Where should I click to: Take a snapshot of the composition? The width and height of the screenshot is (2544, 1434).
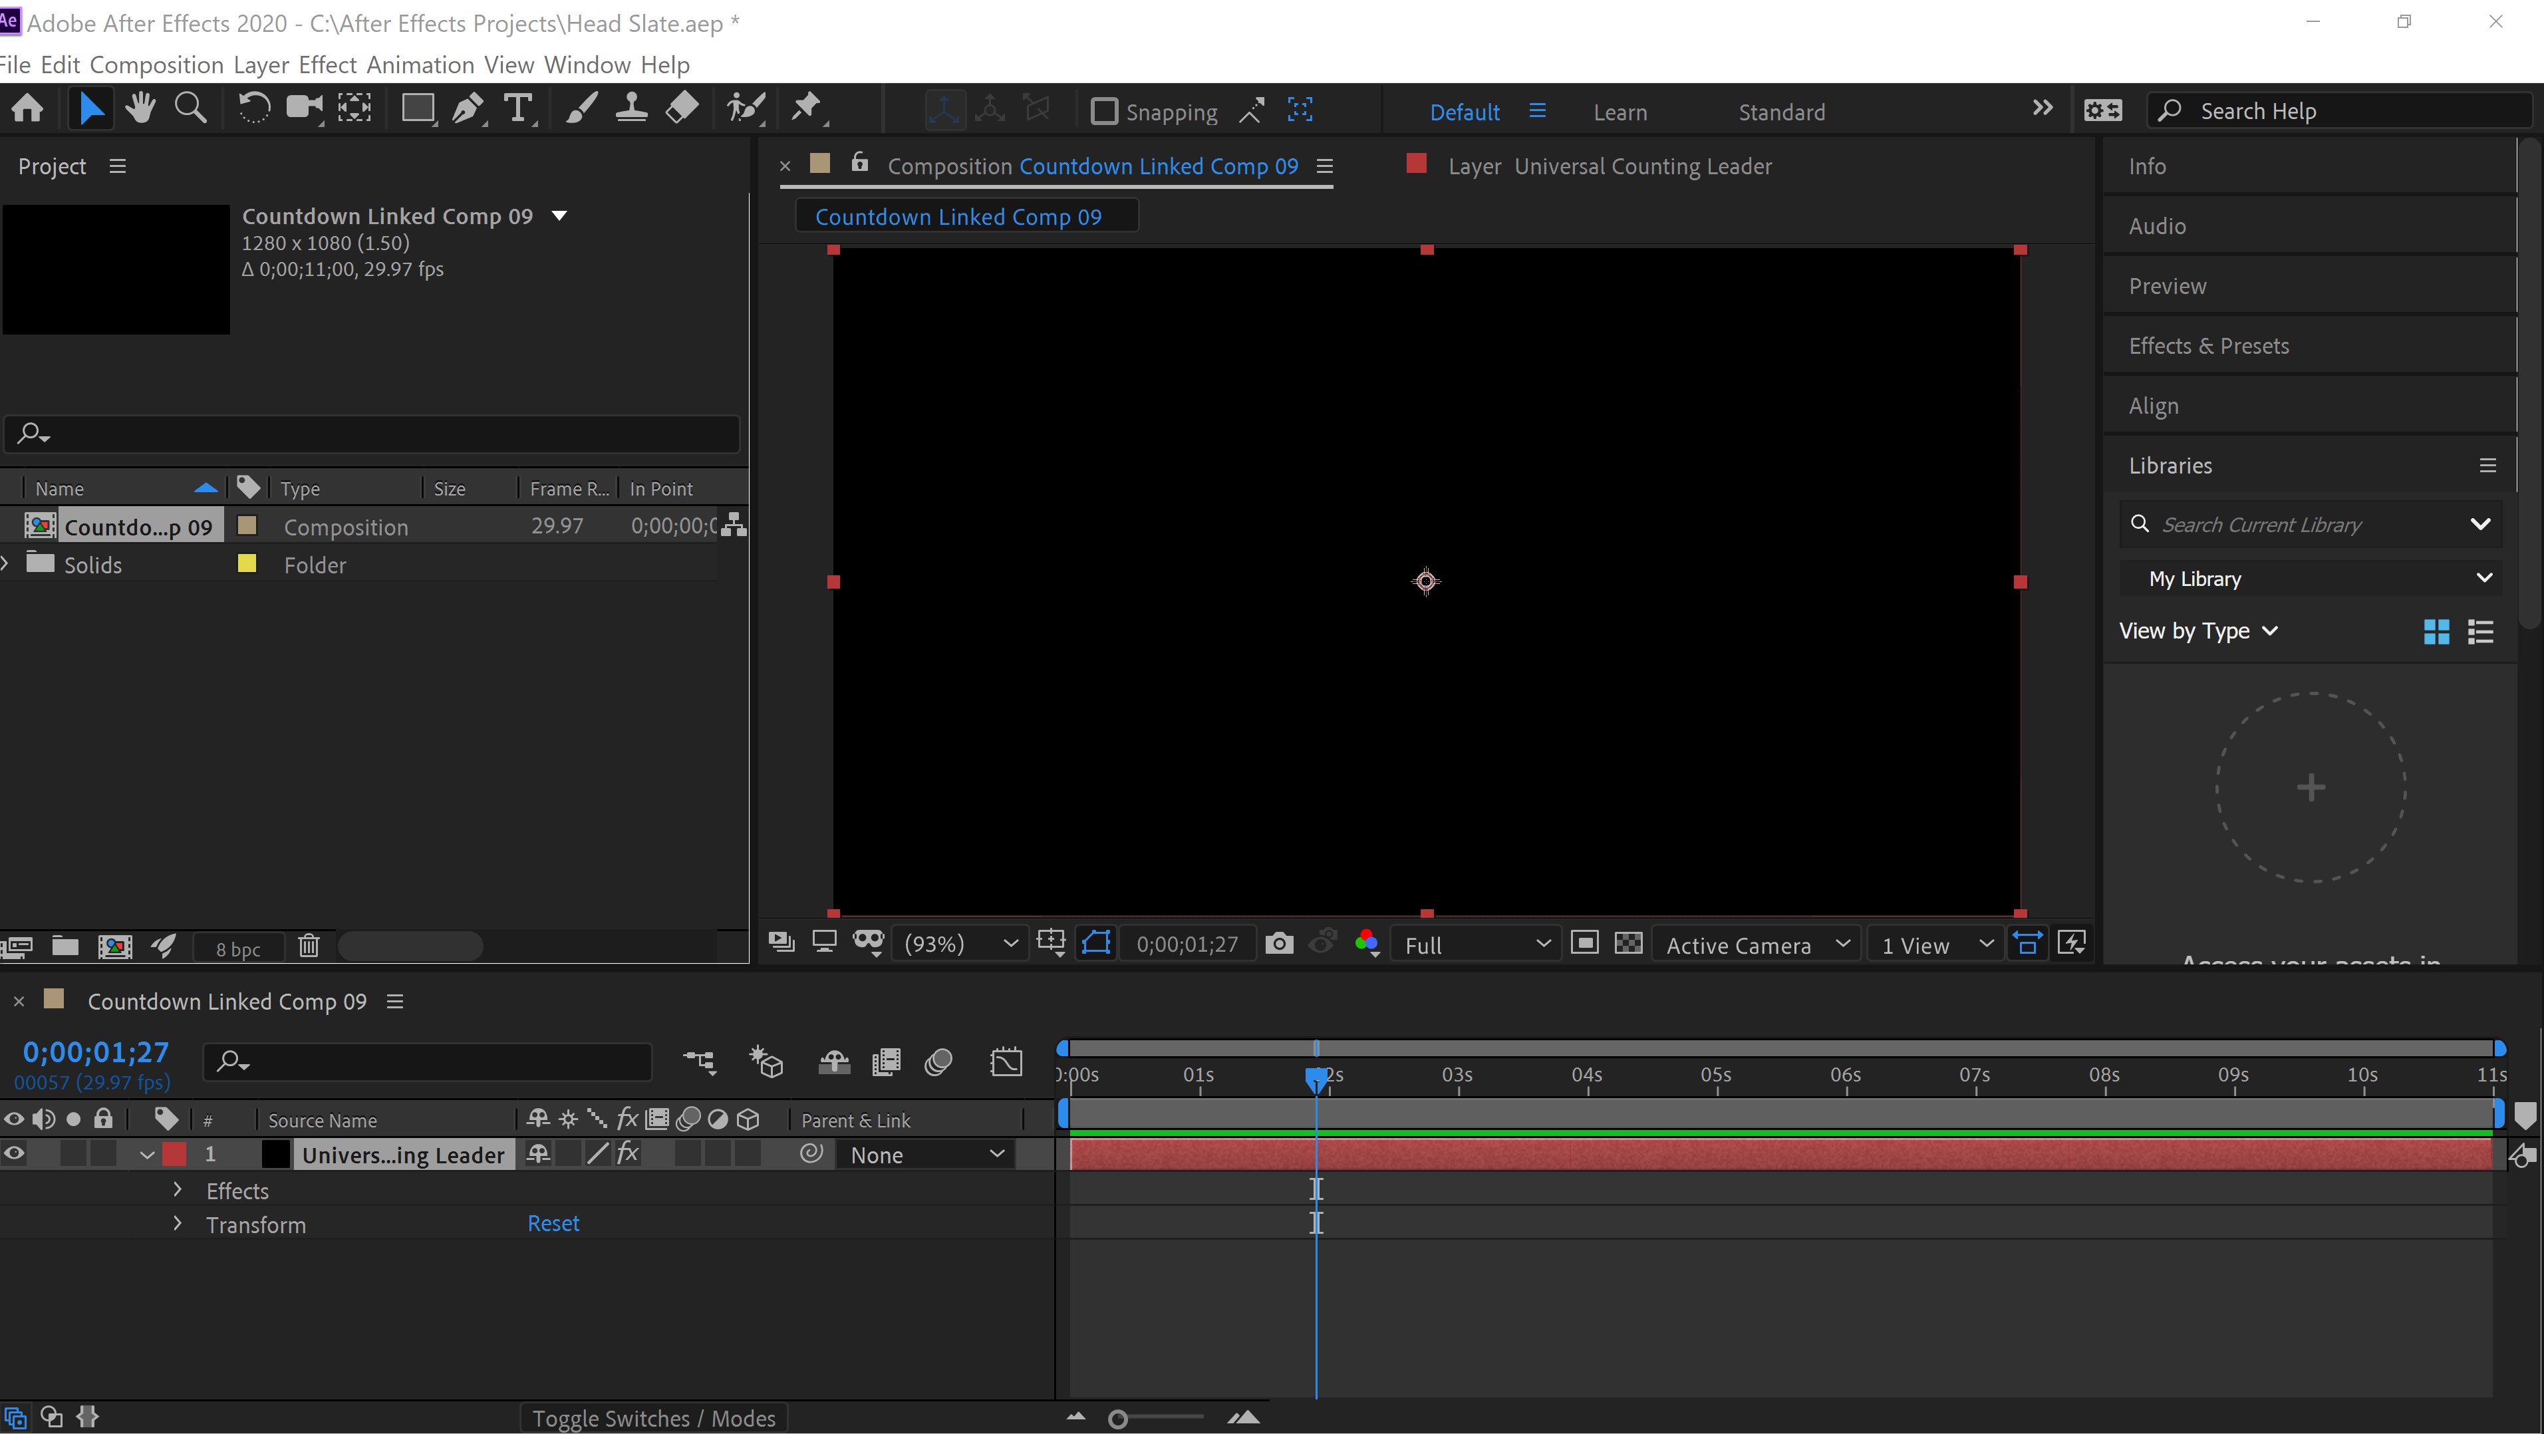(x=1279, y=943)
